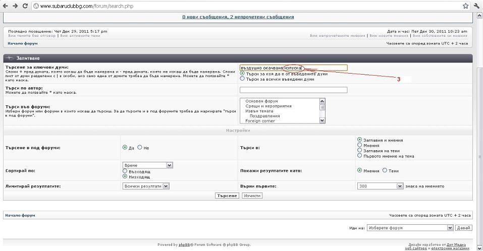This screenshot has width=483, height=251.
Task: Open the browser wrench menu
Action: pos(477,6)
